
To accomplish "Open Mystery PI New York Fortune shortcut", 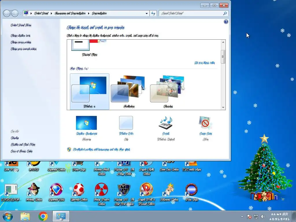I will pyautogui.click(x=124, y=194).
